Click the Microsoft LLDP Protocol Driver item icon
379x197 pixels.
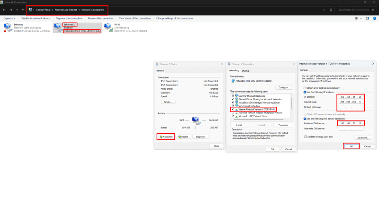236,116
